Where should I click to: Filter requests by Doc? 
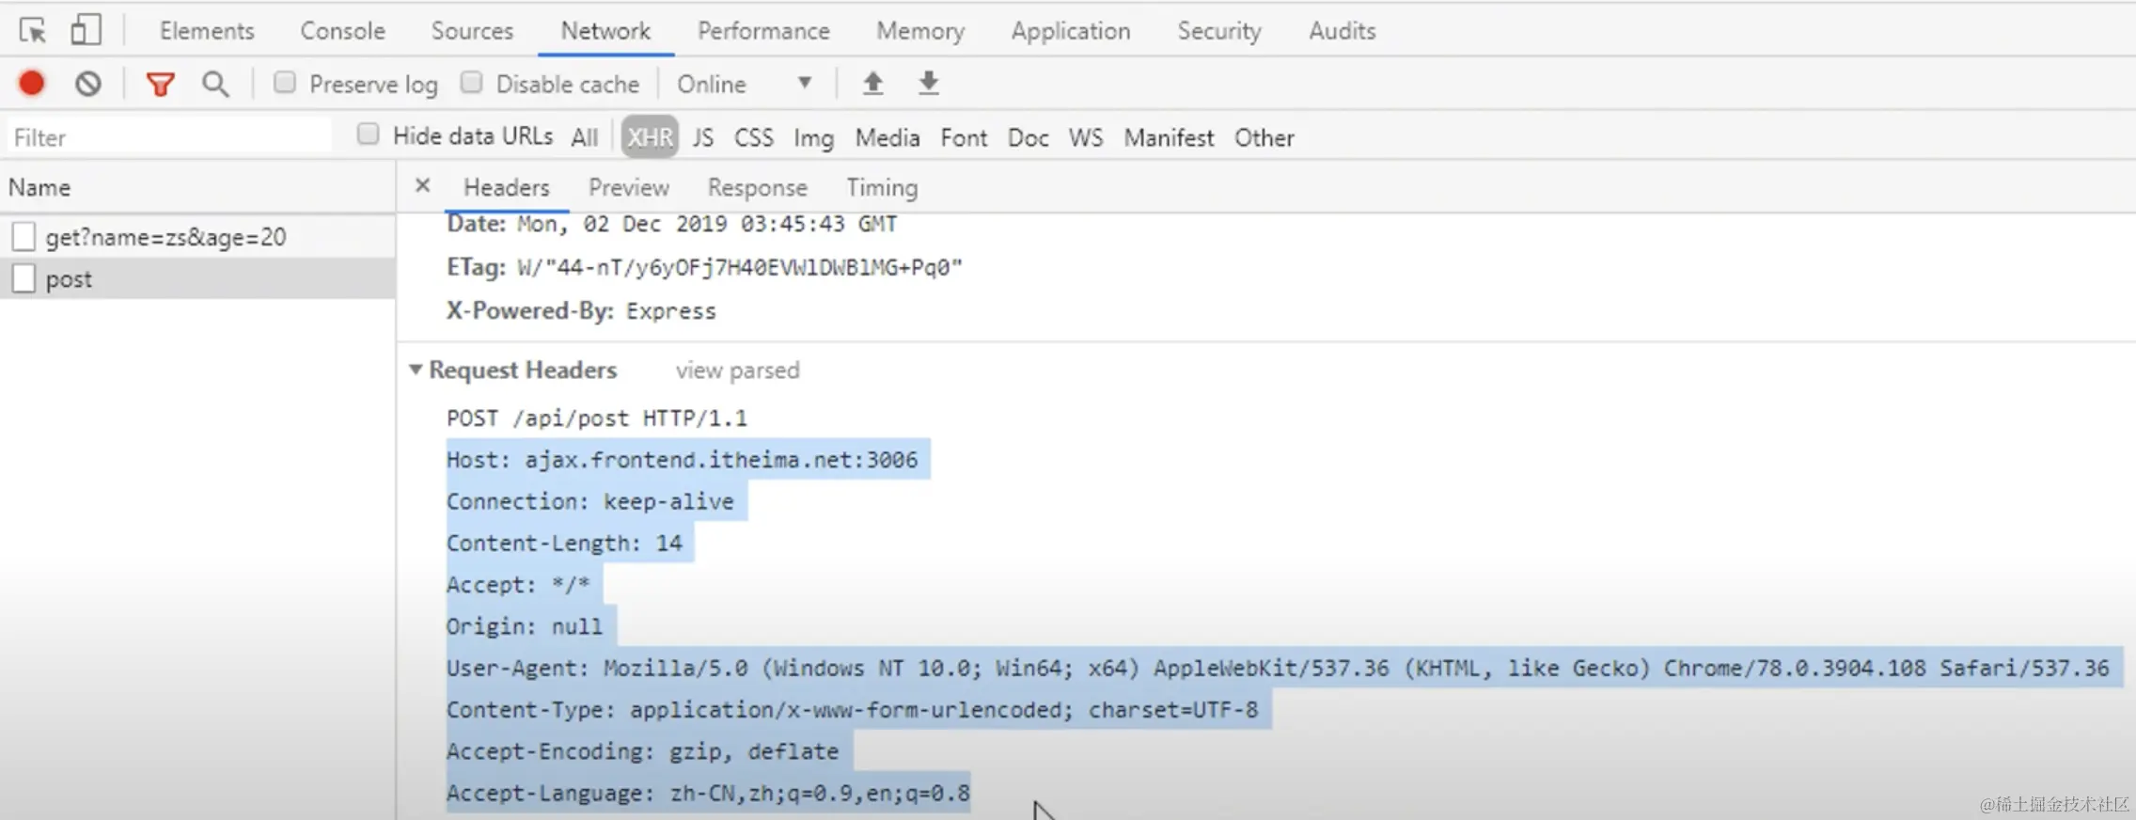pyautogui.click(x=1028, y=137)
